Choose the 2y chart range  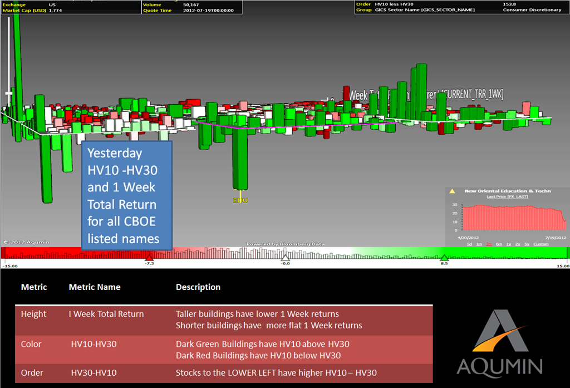coord(518,244)
